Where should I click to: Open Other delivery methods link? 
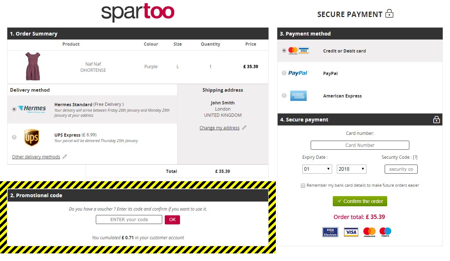[36, 157]
